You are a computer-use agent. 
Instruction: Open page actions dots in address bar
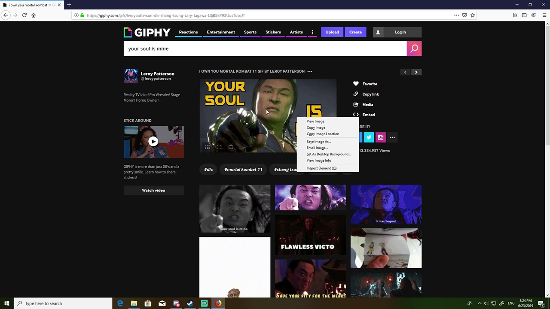(456, 15)
